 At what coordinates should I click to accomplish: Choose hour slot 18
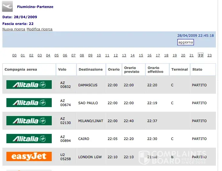coord(166,55)
